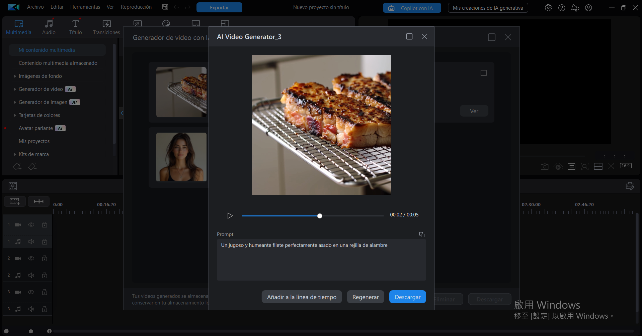Select Contenido multimedia almacenado
Screen dimensions: 642x336
[x=58, y=63]
